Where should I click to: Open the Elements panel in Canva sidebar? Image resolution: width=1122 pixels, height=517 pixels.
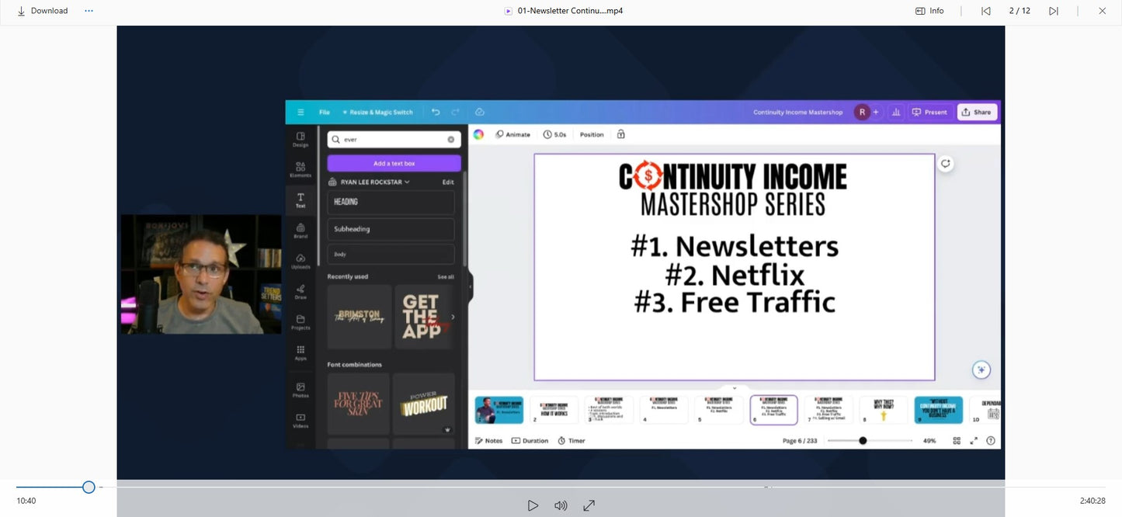point(300,169)
